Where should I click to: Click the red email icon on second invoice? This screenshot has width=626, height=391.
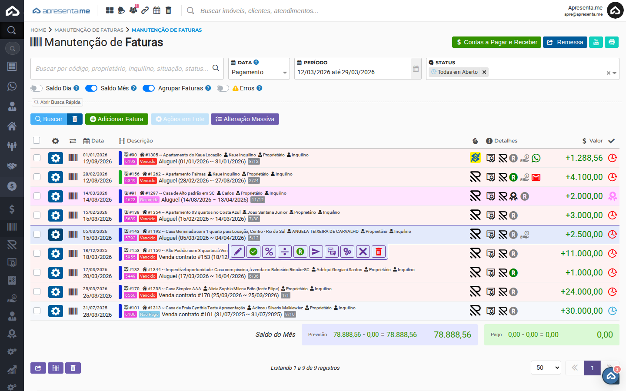[x=536, y=177]
